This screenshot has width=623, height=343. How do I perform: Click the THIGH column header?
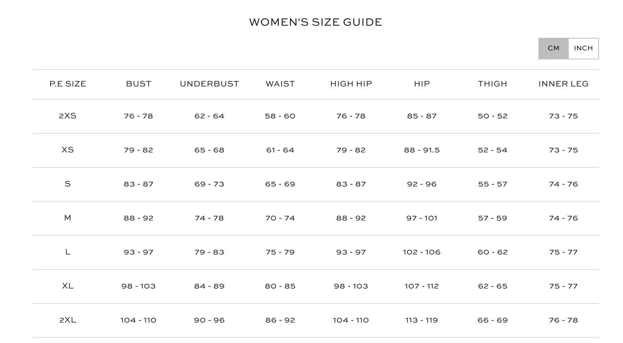pyautogui.click(x=492, y=84)
